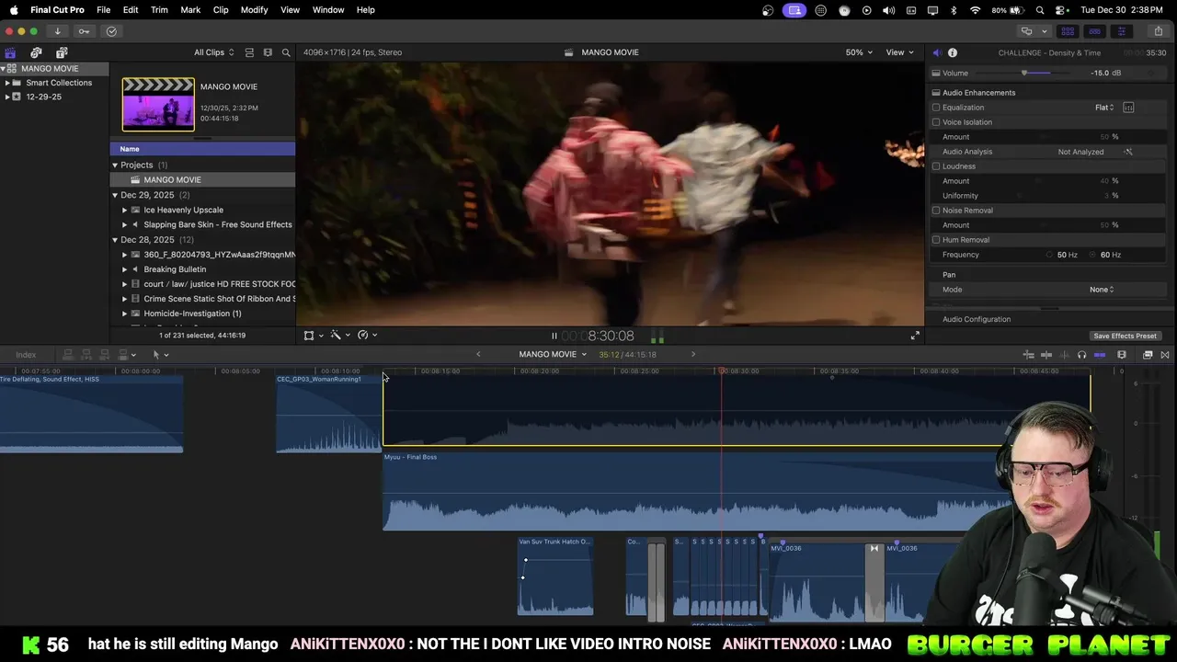The image size is (1177, 662).
Task: Collapse the Dec 28, 2025 group
Action: click(115, 240)
